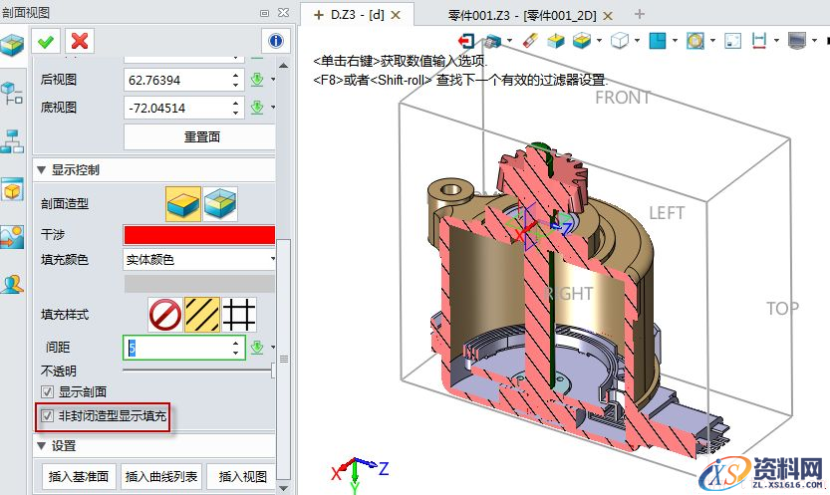
Task: Toggle the 非封闭造型显示填充 checkbox
Action: point(47,416)
